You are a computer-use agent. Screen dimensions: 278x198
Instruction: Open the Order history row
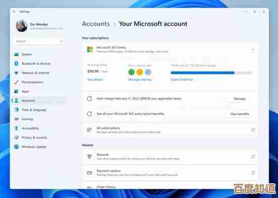[x=170, y=185]
